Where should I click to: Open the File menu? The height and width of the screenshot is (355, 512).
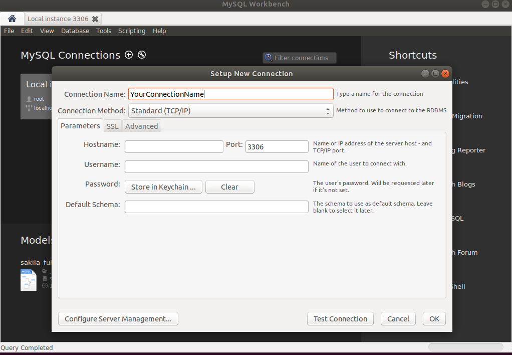(x=9, y=31)
